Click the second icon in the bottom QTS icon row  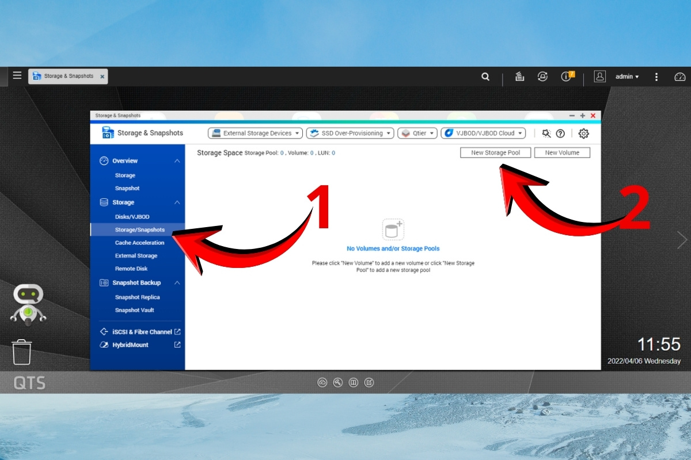point(338,382)
